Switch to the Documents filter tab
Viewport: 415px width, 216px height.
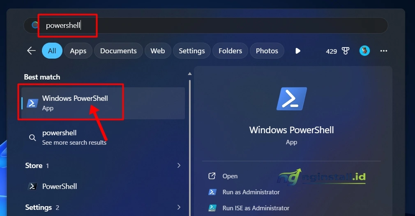tap(118, 51)
